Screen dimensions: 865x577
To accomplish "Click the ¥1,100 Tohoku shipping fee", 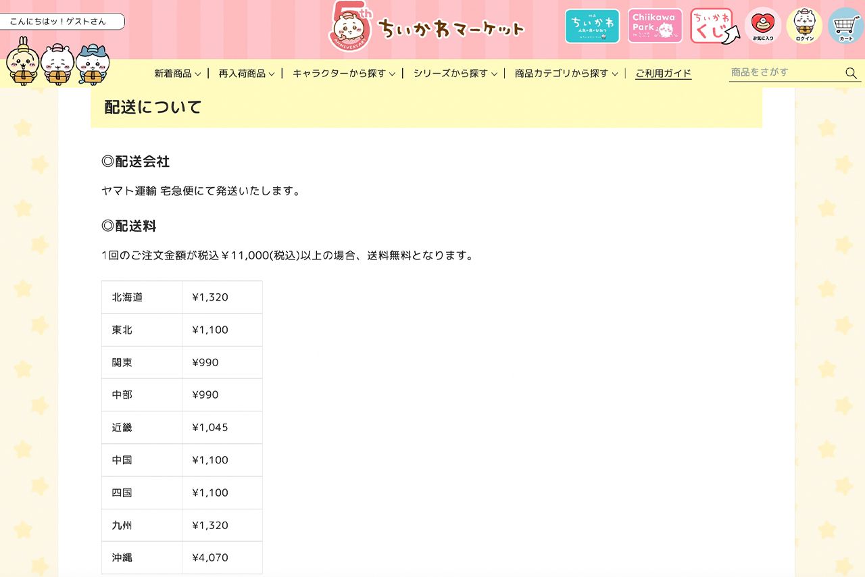I will (210, 330).
